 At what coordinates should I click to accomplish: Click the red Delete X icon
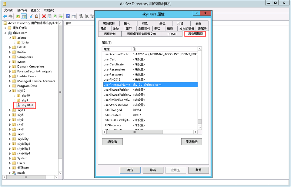[x=44, y=16]
